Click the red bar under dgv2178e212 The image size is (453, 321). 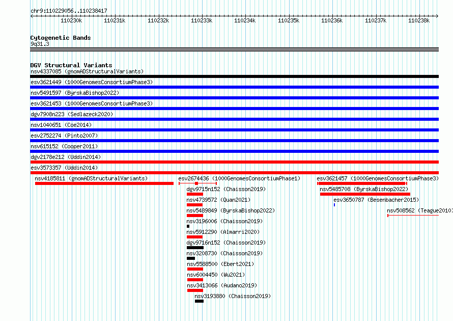(234, 162)
